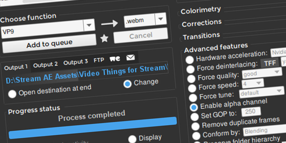Toggle Open destination at end
286x143 pixels.
coord(12,94)
